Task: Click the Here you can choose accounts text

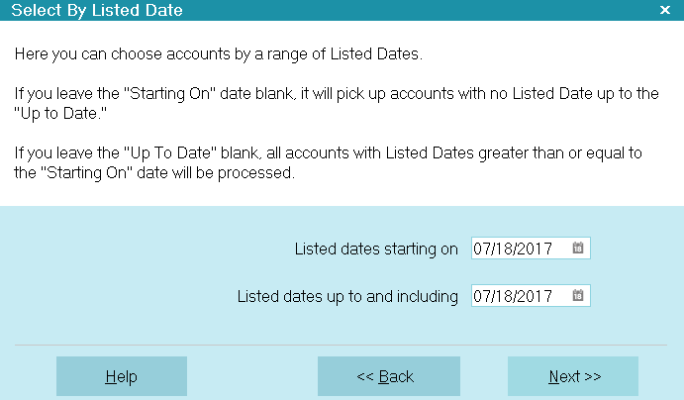Action: click(219, 54)
